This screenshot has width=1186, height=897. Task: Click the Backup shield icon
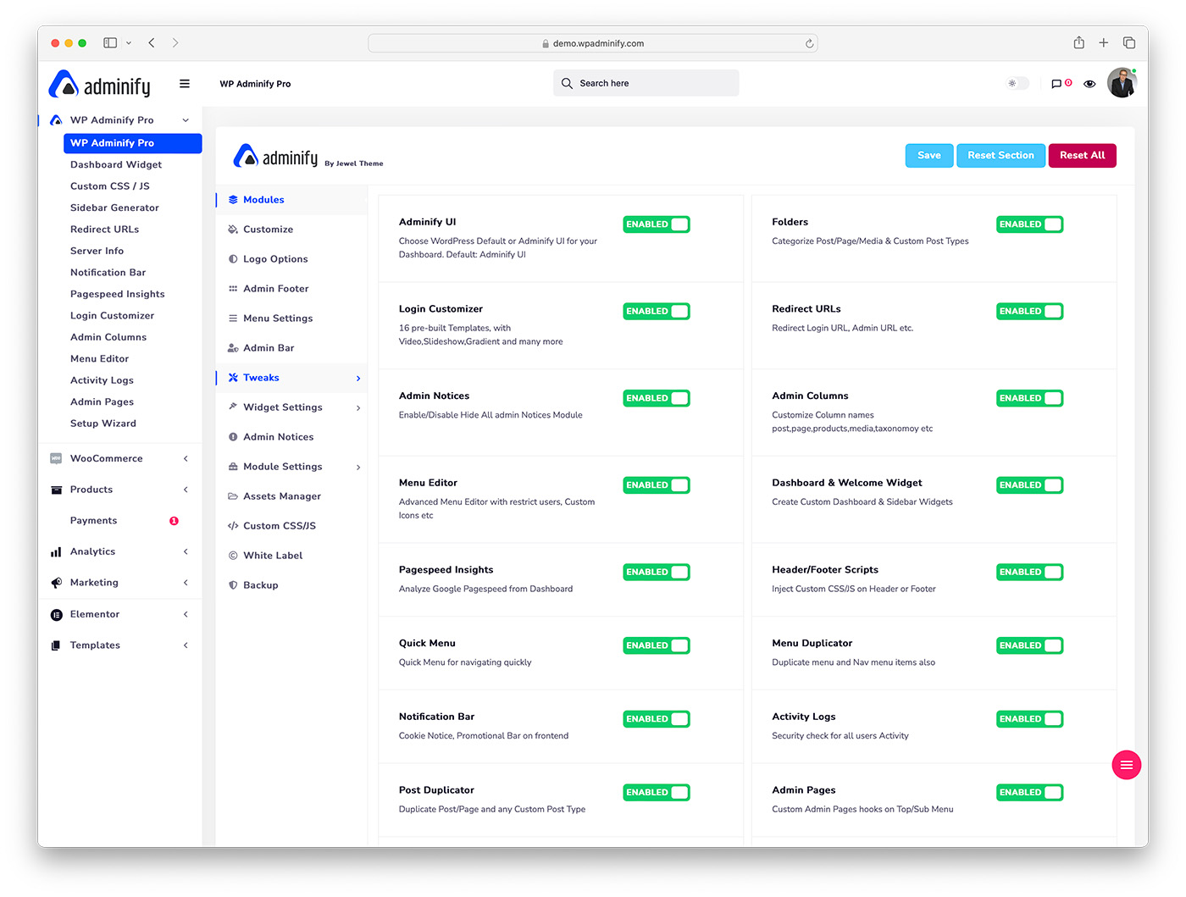(233, 585)
